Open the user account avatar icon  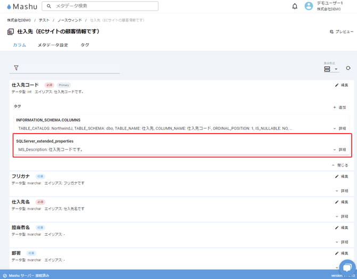coord(309,6)
